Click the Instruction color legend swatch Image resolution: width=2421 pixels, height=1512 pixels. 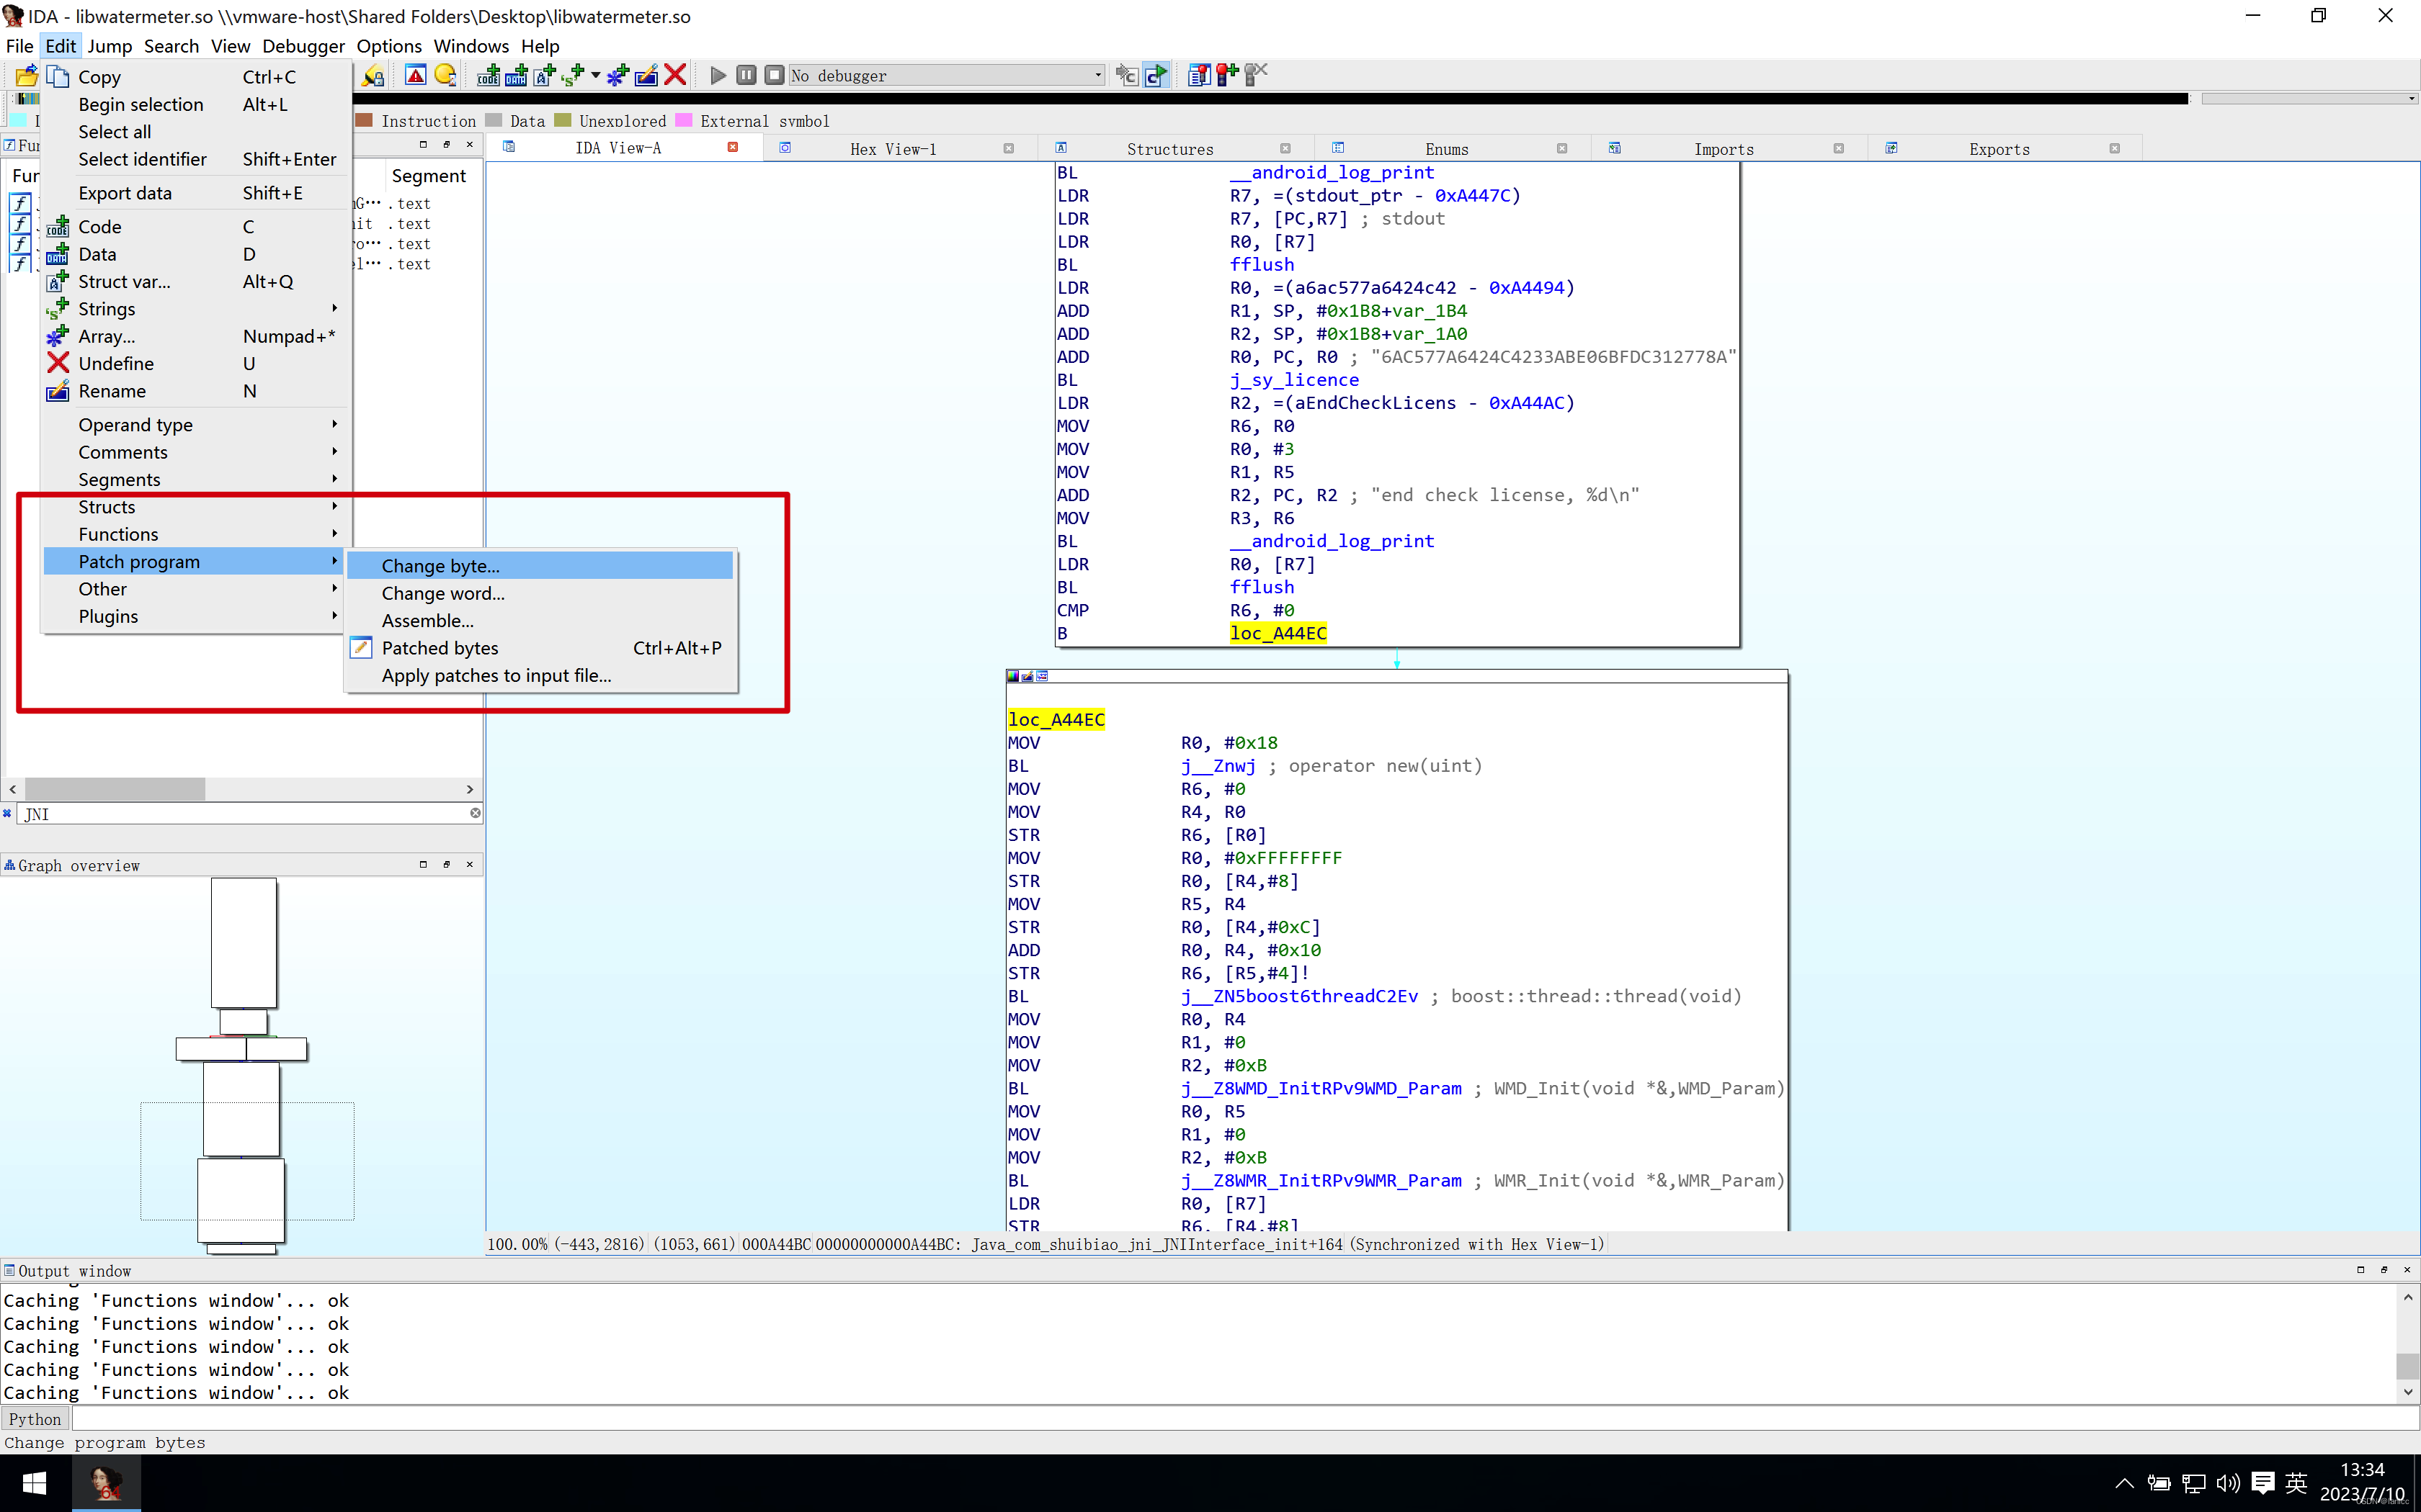coord(365,121)
